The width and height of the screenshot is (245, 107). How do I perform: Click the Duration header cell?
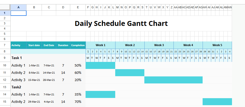63,45
